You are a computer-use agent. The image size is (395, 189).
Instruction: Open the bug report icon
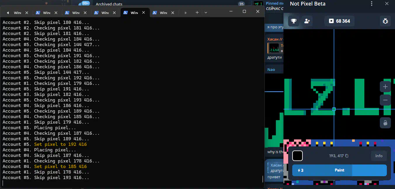tap(385, 21)
